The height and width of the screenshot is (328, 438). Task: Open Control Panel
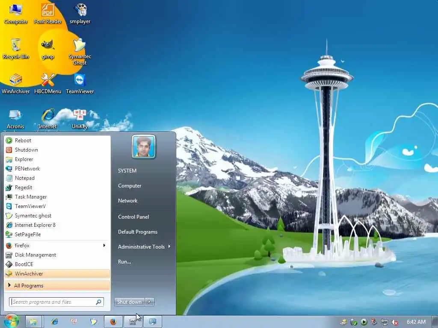[x=133, y=217]
